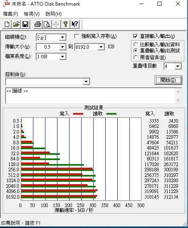Click the ATTO app icon in the title bar
This screenshot has width=188, height=228.
click(6, 4)
